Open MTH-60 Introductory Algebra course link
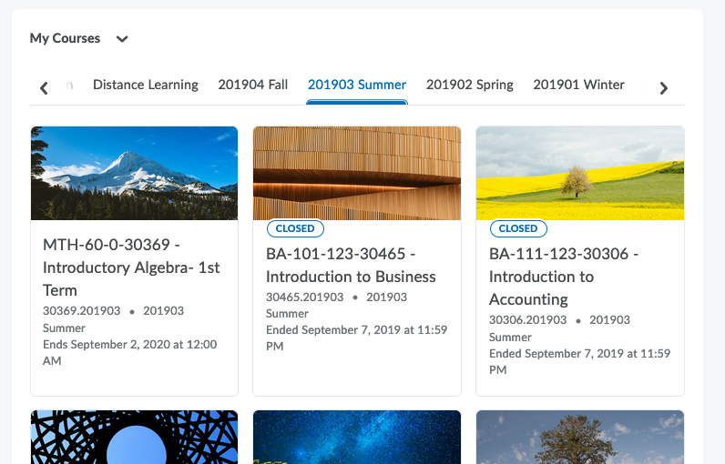Screen dimensions: 725x464 point(131,267)
